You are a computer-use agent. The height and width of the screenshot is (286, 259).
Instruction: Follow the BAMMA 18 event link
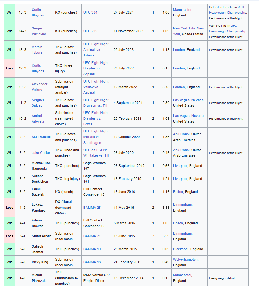[92, 262]
